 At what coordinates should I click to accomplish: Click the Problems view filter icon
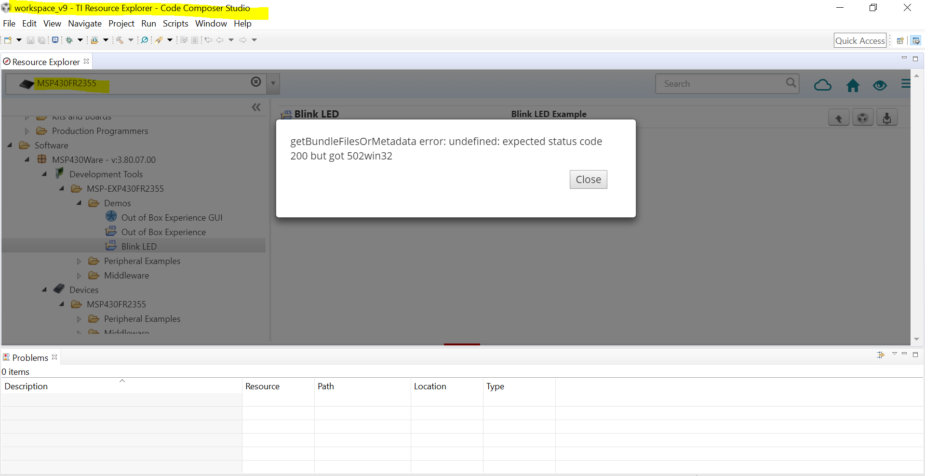881,355
